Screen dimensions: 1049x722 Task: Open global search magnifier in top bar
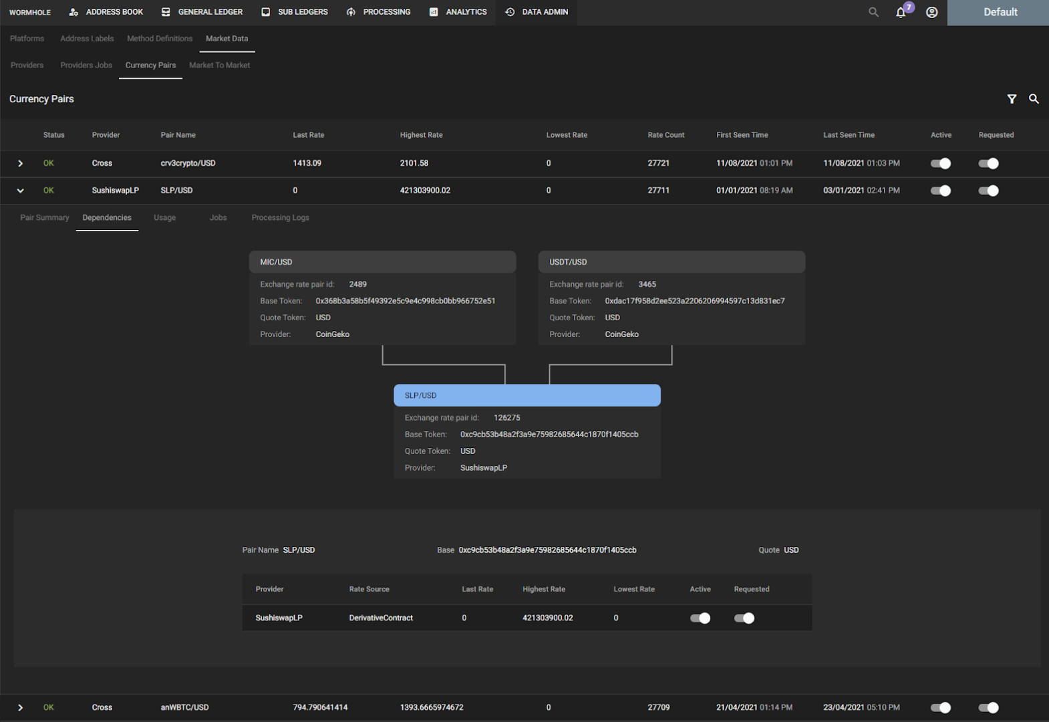[x=873, y=12]
